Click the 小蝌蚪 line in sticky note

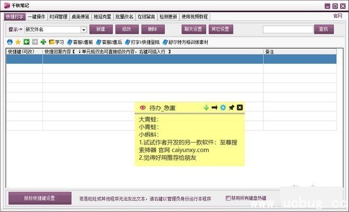[x=149, y=135]
